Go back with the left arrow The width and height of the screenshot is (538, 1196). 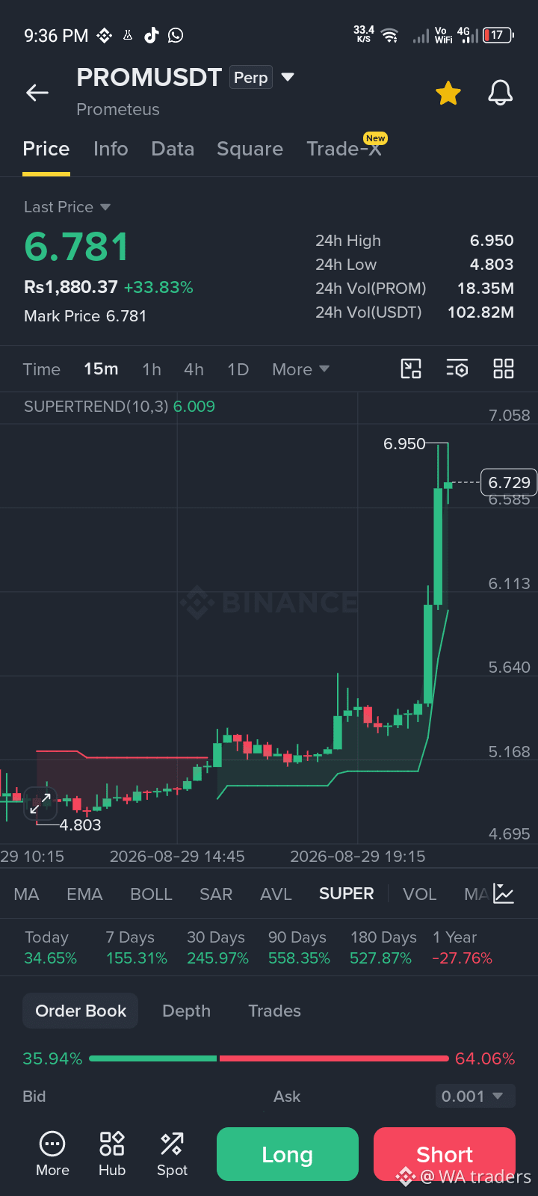point(37,93)
